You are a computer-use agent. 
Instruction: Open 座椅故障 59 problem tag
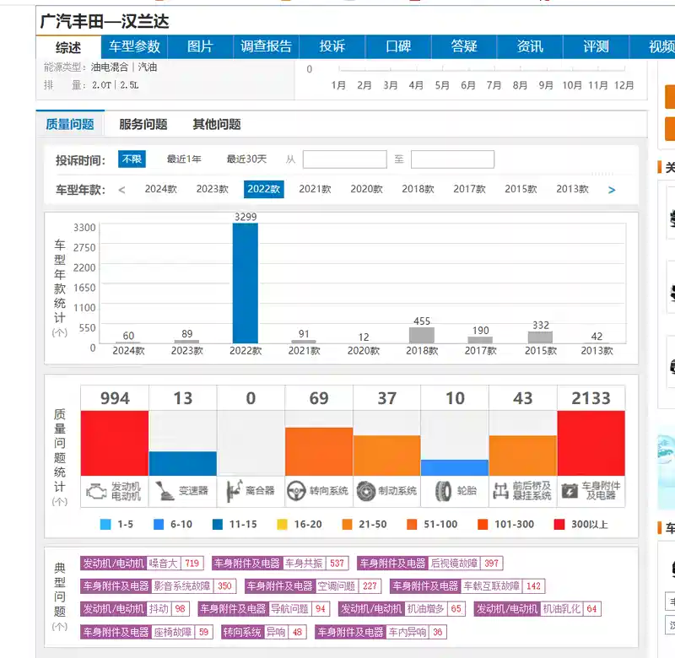146,632
